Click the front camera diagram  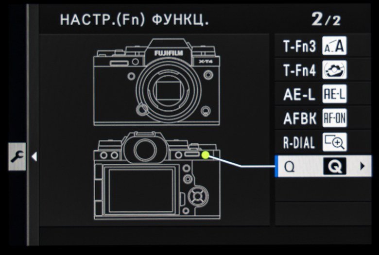tap(156, 82)
